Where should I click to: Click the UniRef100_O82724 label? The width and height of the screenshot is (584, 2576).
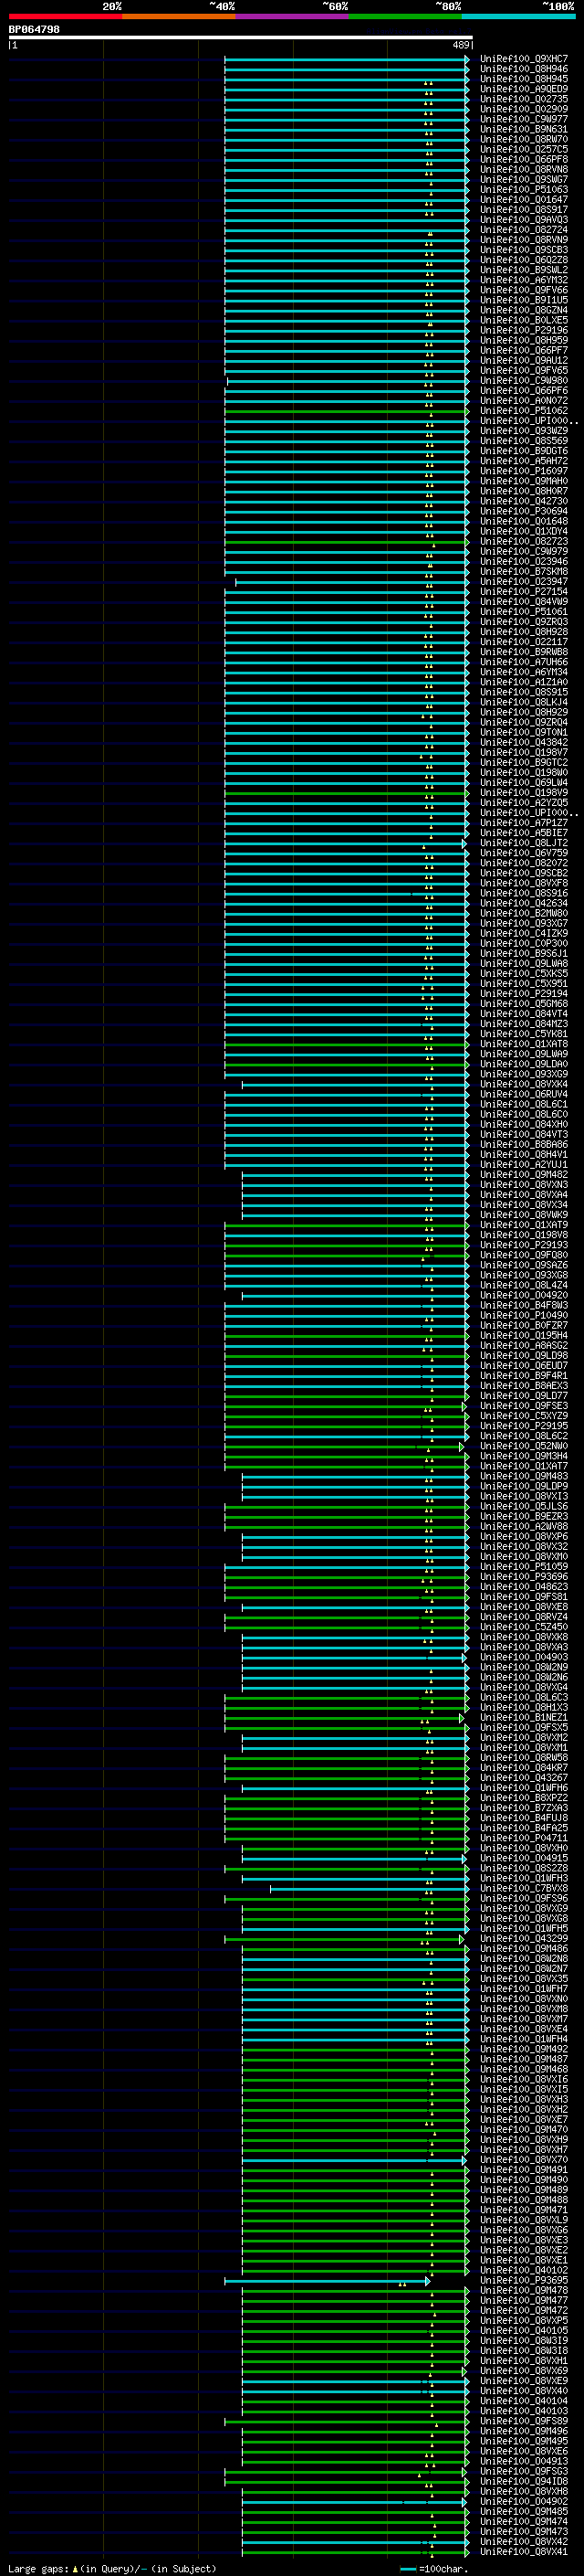[x=524, y=230]
